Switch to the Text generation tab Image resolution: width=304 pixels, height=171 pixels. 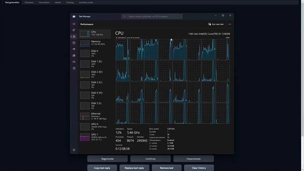[x=12, y=2]
